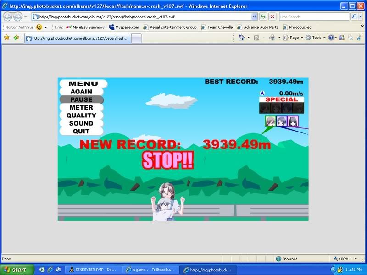
Task: Click the Home icon in command bar
Action: (x=241, y=38)
